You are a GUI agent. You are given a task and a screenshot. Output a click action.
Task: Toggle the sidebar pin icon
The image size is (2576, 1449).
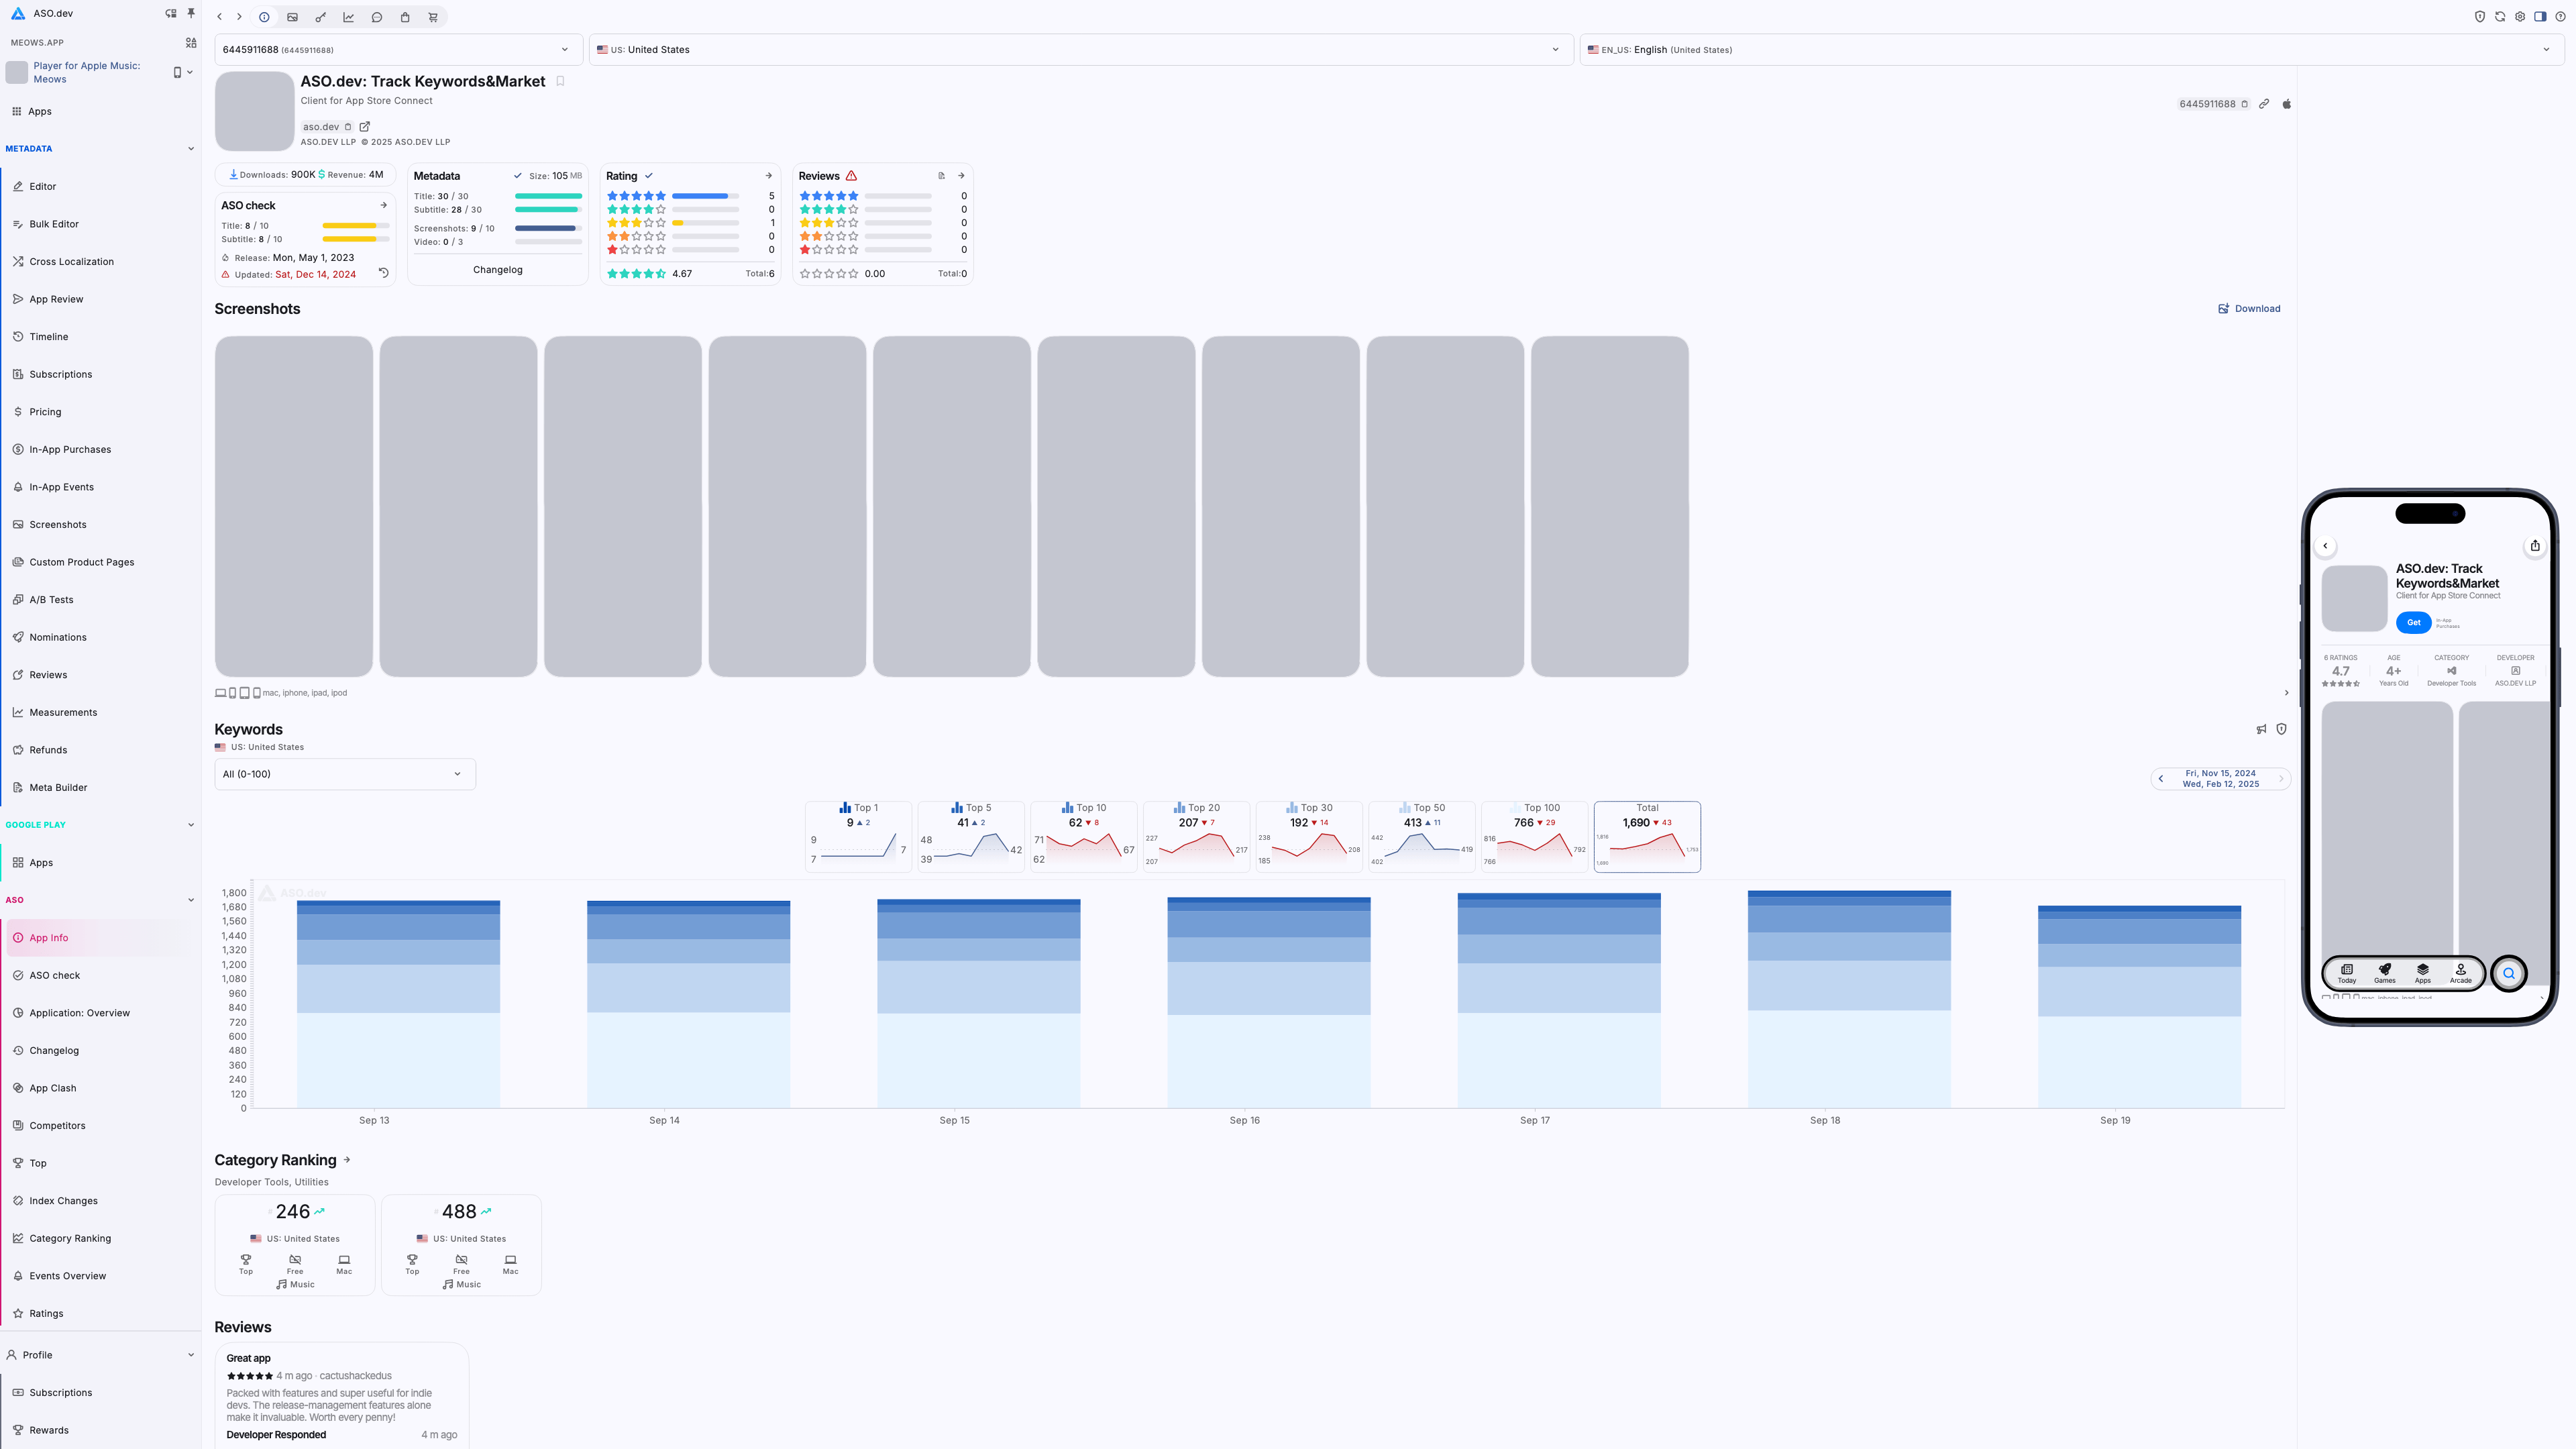coord(191,13)
